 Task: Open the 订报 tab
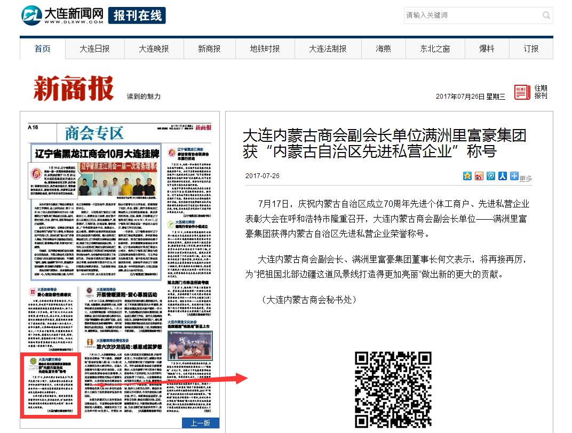coord(531,49)
